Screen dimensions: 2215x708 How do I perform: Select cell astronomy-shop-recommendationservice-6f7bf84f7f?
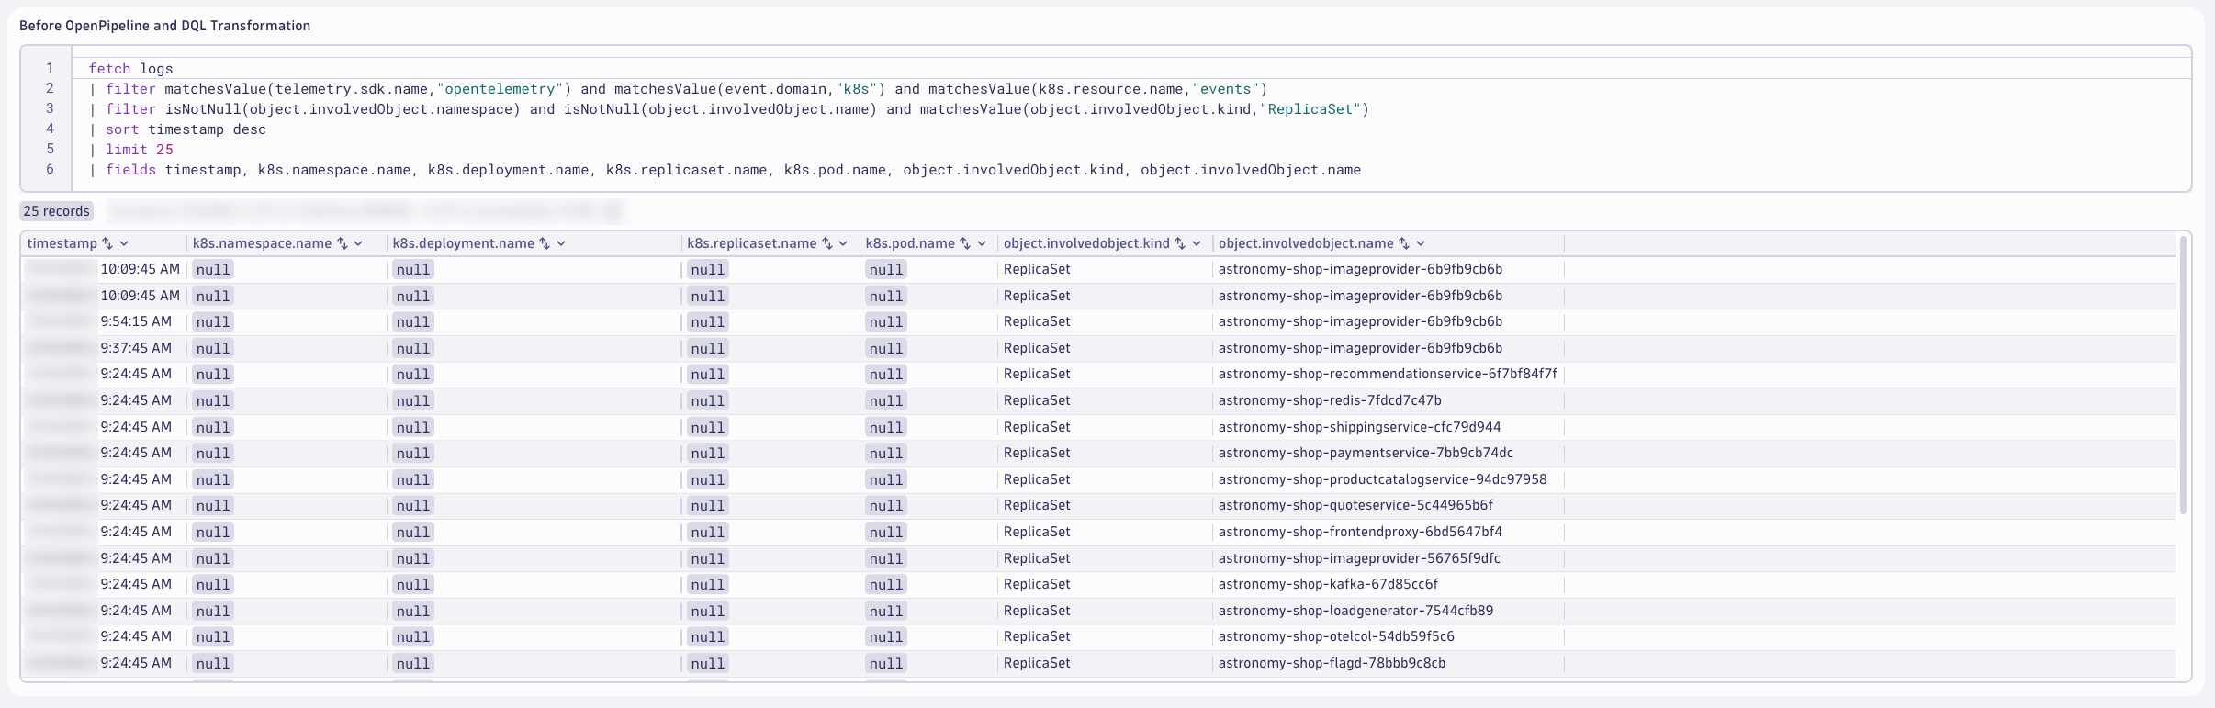pos(1388,374)
